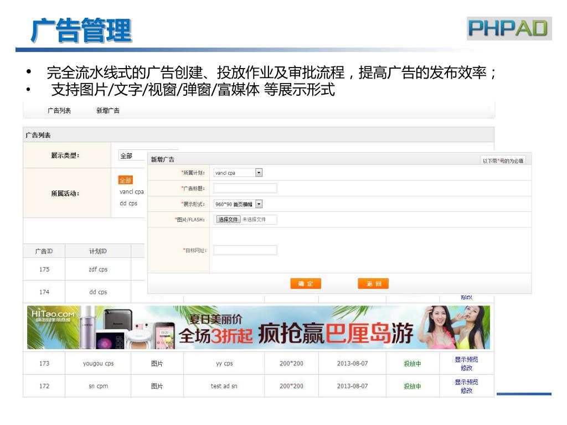Select the 全部 activity filter
This screenshot has width=567, height=425.
tap(126, 180)
